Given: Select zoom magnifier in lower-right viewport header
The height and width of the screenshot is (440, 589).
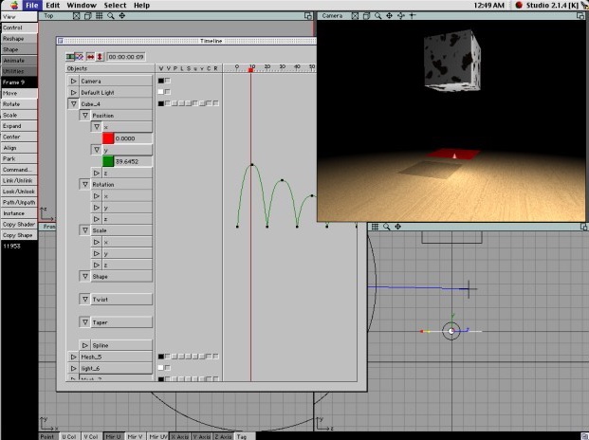Looking at the screenshot, I should click(x=387, y=227).
